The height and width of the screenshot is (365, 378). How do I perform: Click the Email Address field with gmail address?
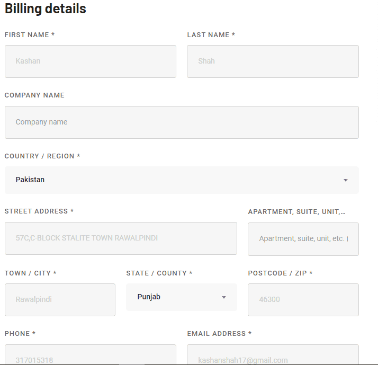pos(273,354)
